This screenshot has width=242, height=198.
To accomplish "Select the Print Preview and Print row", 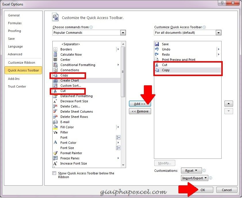I will [188, 60].
